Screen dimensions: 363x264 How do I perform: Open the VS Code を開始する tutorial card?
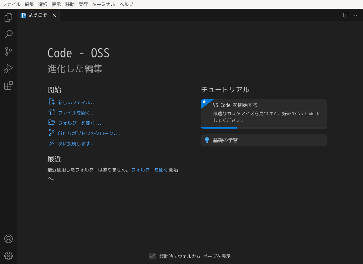264,114
